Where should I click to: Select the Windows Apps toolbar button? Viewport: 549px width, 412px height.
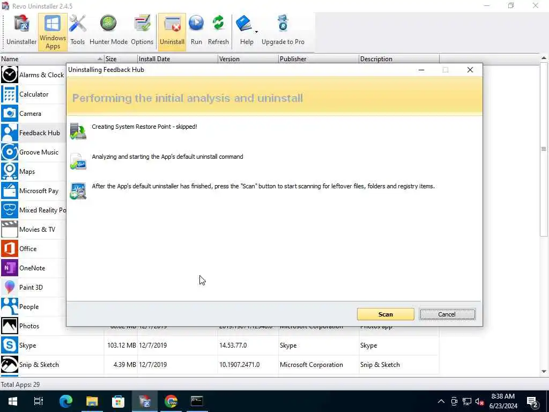53,32
